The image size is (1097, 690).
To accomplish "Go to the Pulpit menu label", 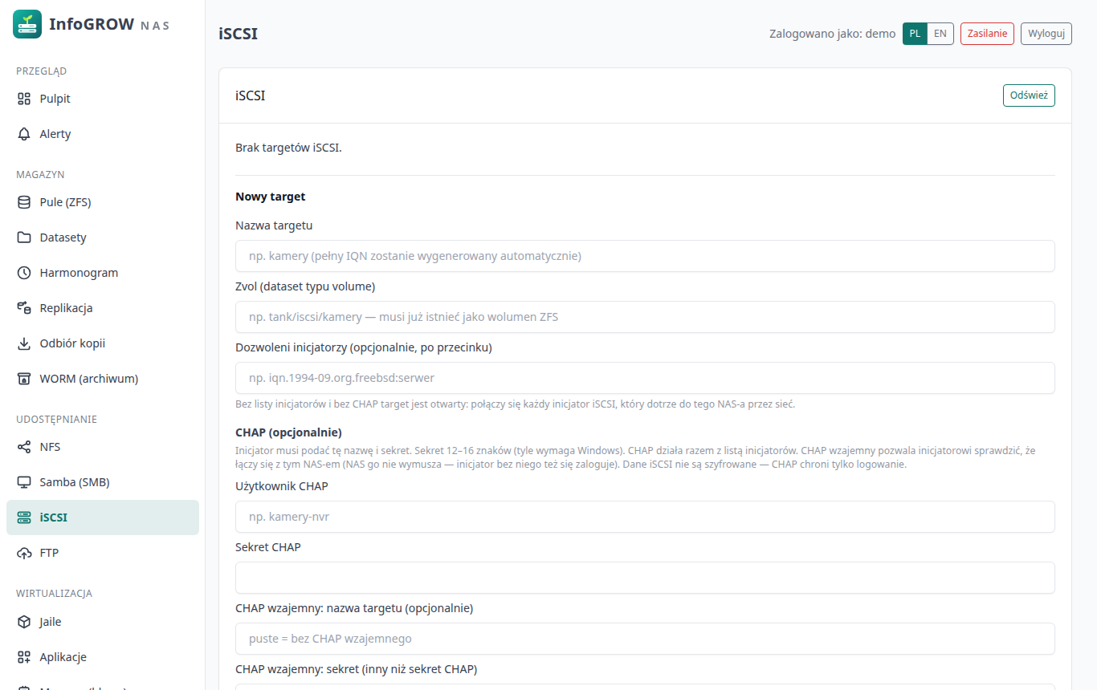I will [x=55, y=99].
